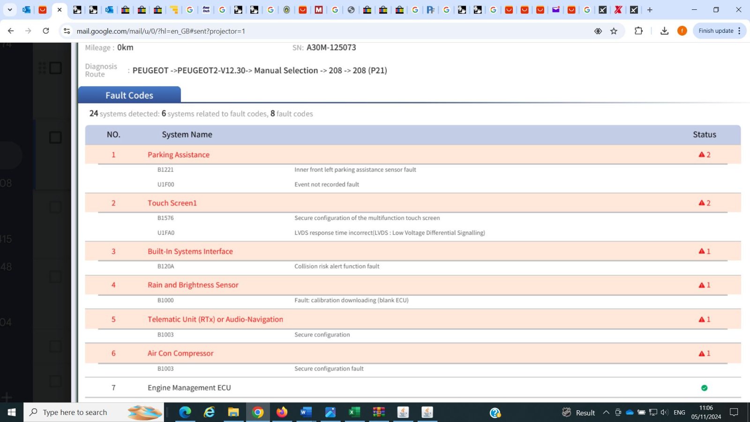The height and width of the screenshot is (422, 750).
Task: Switch to the Ross Tech browser tab
Action: [206, 9]
